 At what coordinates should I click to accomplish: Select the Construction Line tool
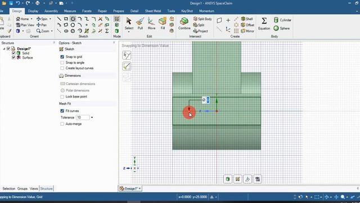(59, 31)
